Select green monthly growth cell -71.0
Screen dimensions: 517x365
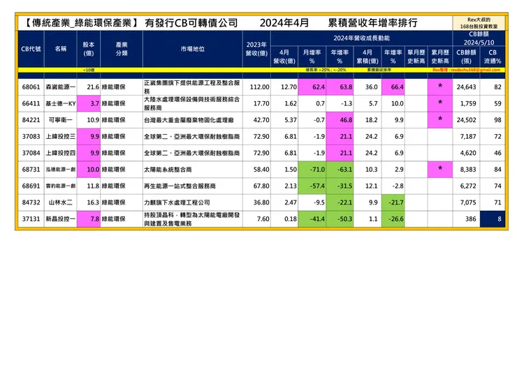(312, 170)
